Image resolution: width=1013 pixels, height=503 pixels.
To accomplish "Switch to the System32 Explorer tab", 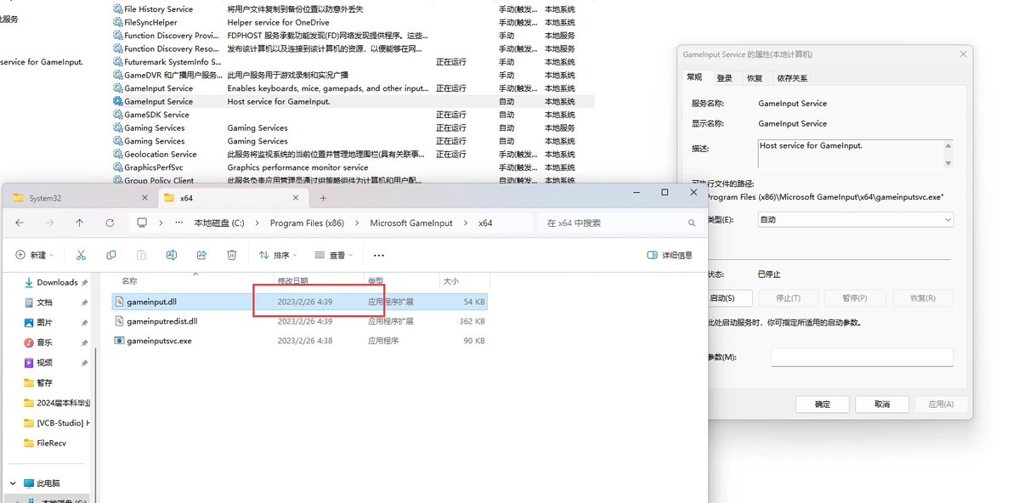I will tap(80, 198).
